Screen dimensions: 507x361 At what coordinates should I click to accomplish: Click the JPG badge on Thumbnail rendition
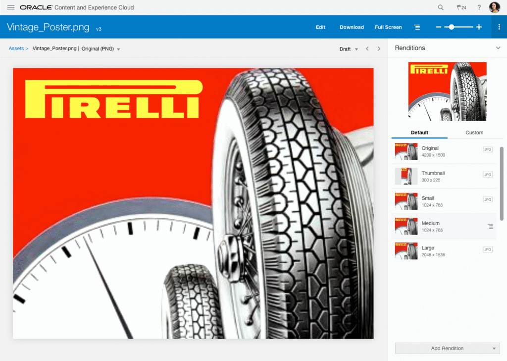click(488, 175)
